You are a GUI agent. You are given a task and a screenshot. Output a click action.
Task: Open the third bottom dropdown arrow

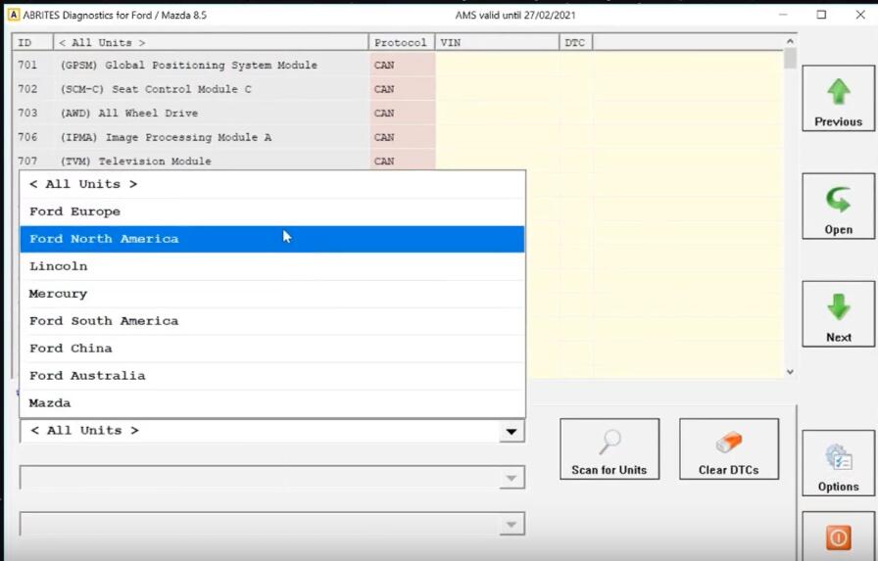tap(511, 525)
